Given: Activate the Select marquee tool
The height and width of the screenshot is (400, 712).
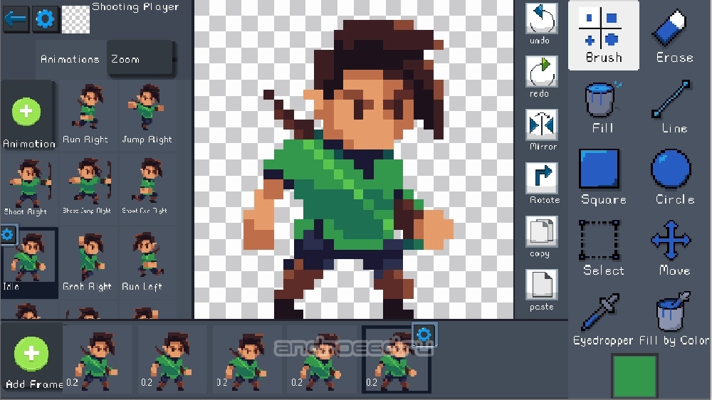Looking at the screenshot, I should (603, 248).
